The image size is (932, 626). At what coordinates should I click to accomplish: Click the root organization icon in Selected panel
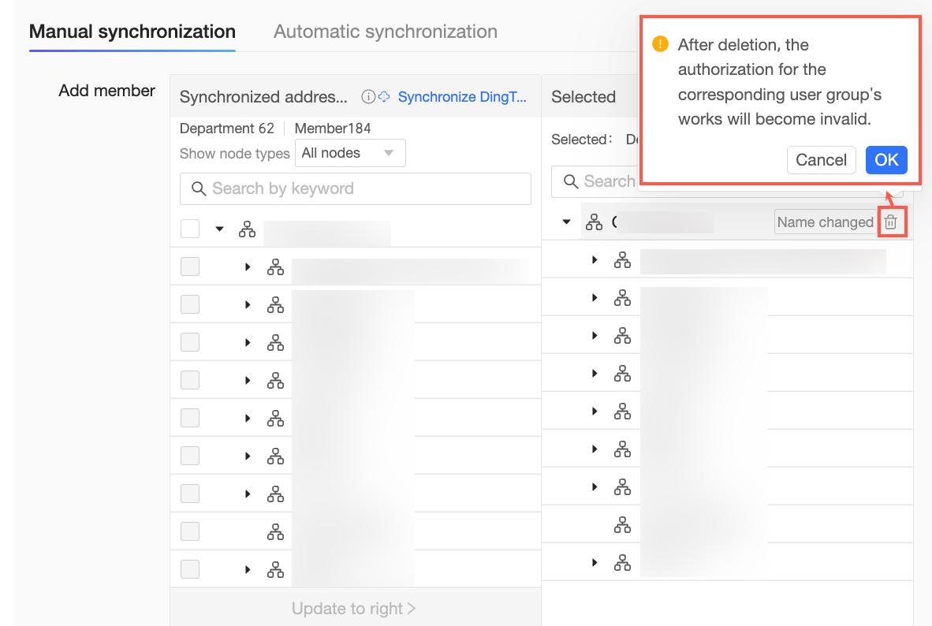tap(594, 222)
